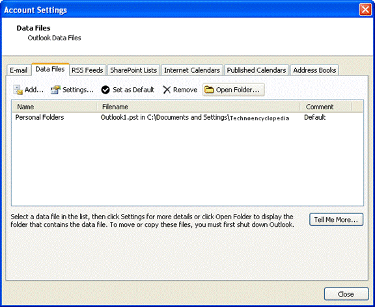Switch to Internet Calendars tab
The height and width of the screenshot is (307, 375).
(x=192, y=70)
